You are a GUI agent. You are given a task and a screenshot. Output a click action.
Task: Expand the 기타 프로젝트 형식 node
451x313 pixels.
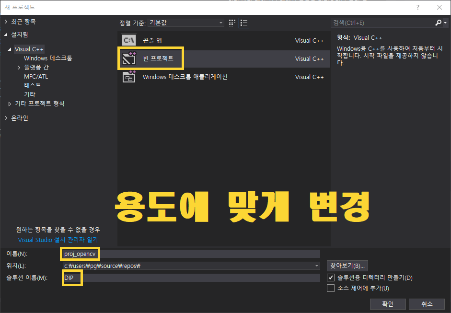point(10,104)
